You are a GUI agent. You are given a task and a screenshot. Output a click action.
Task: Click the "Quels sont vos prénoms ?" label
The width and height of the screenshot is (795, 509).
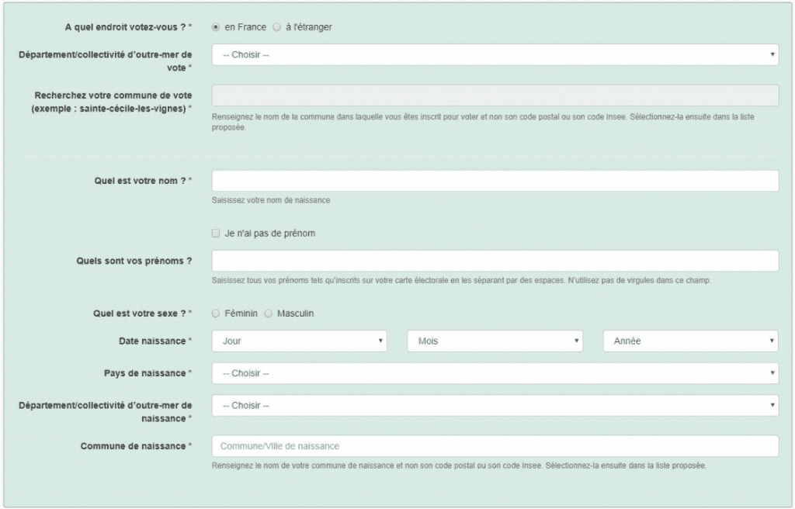click(x=129, y=261)
